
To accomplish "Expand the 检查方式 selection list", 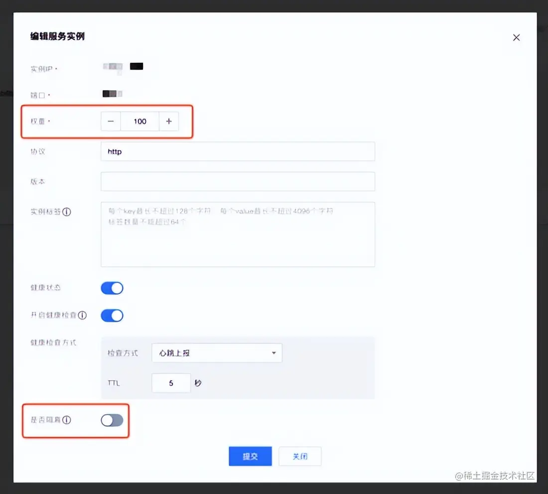I will pos(217,353).
